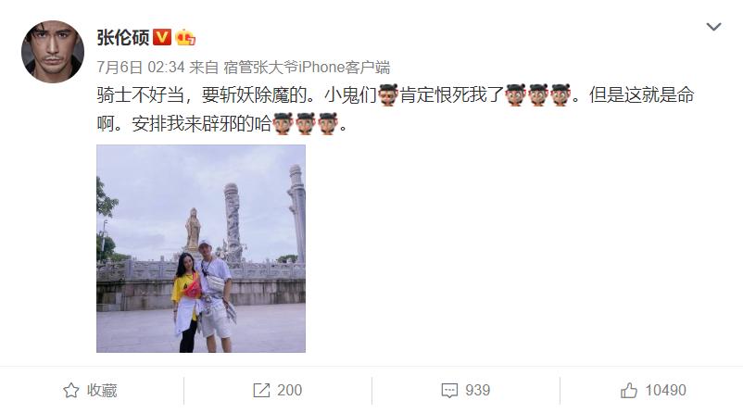Open the post options chevron menu
The width and height of the screenshot is (743, 413).
coord(713,27)
